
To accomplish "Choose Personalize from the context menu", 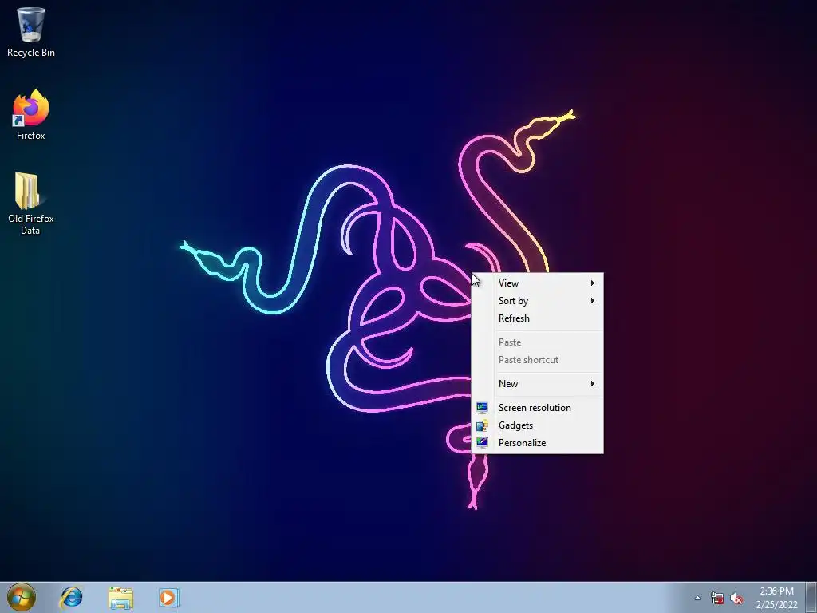I will click(537, 443).
